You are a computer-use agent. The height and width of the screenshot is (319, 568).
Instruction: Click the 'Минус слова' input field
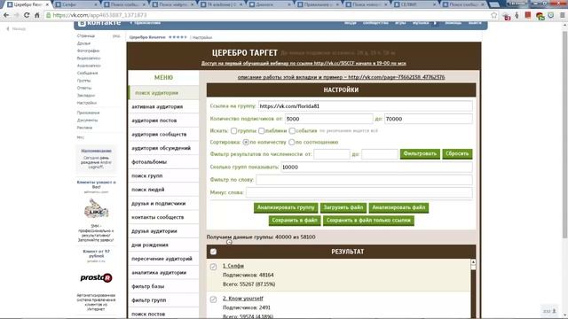click(x=359, y=192)
